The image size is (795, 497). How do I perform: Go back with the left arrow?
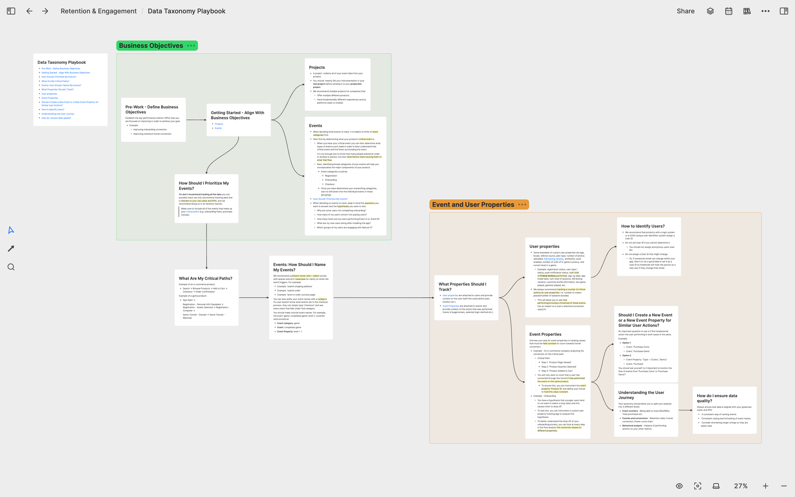tap(29, 11)
